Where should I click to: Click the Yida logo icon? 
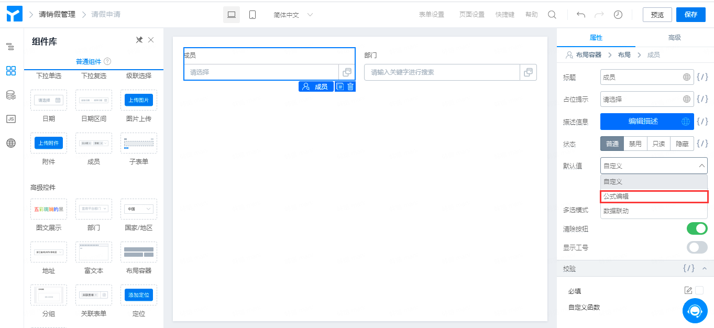tap(15, 14)
